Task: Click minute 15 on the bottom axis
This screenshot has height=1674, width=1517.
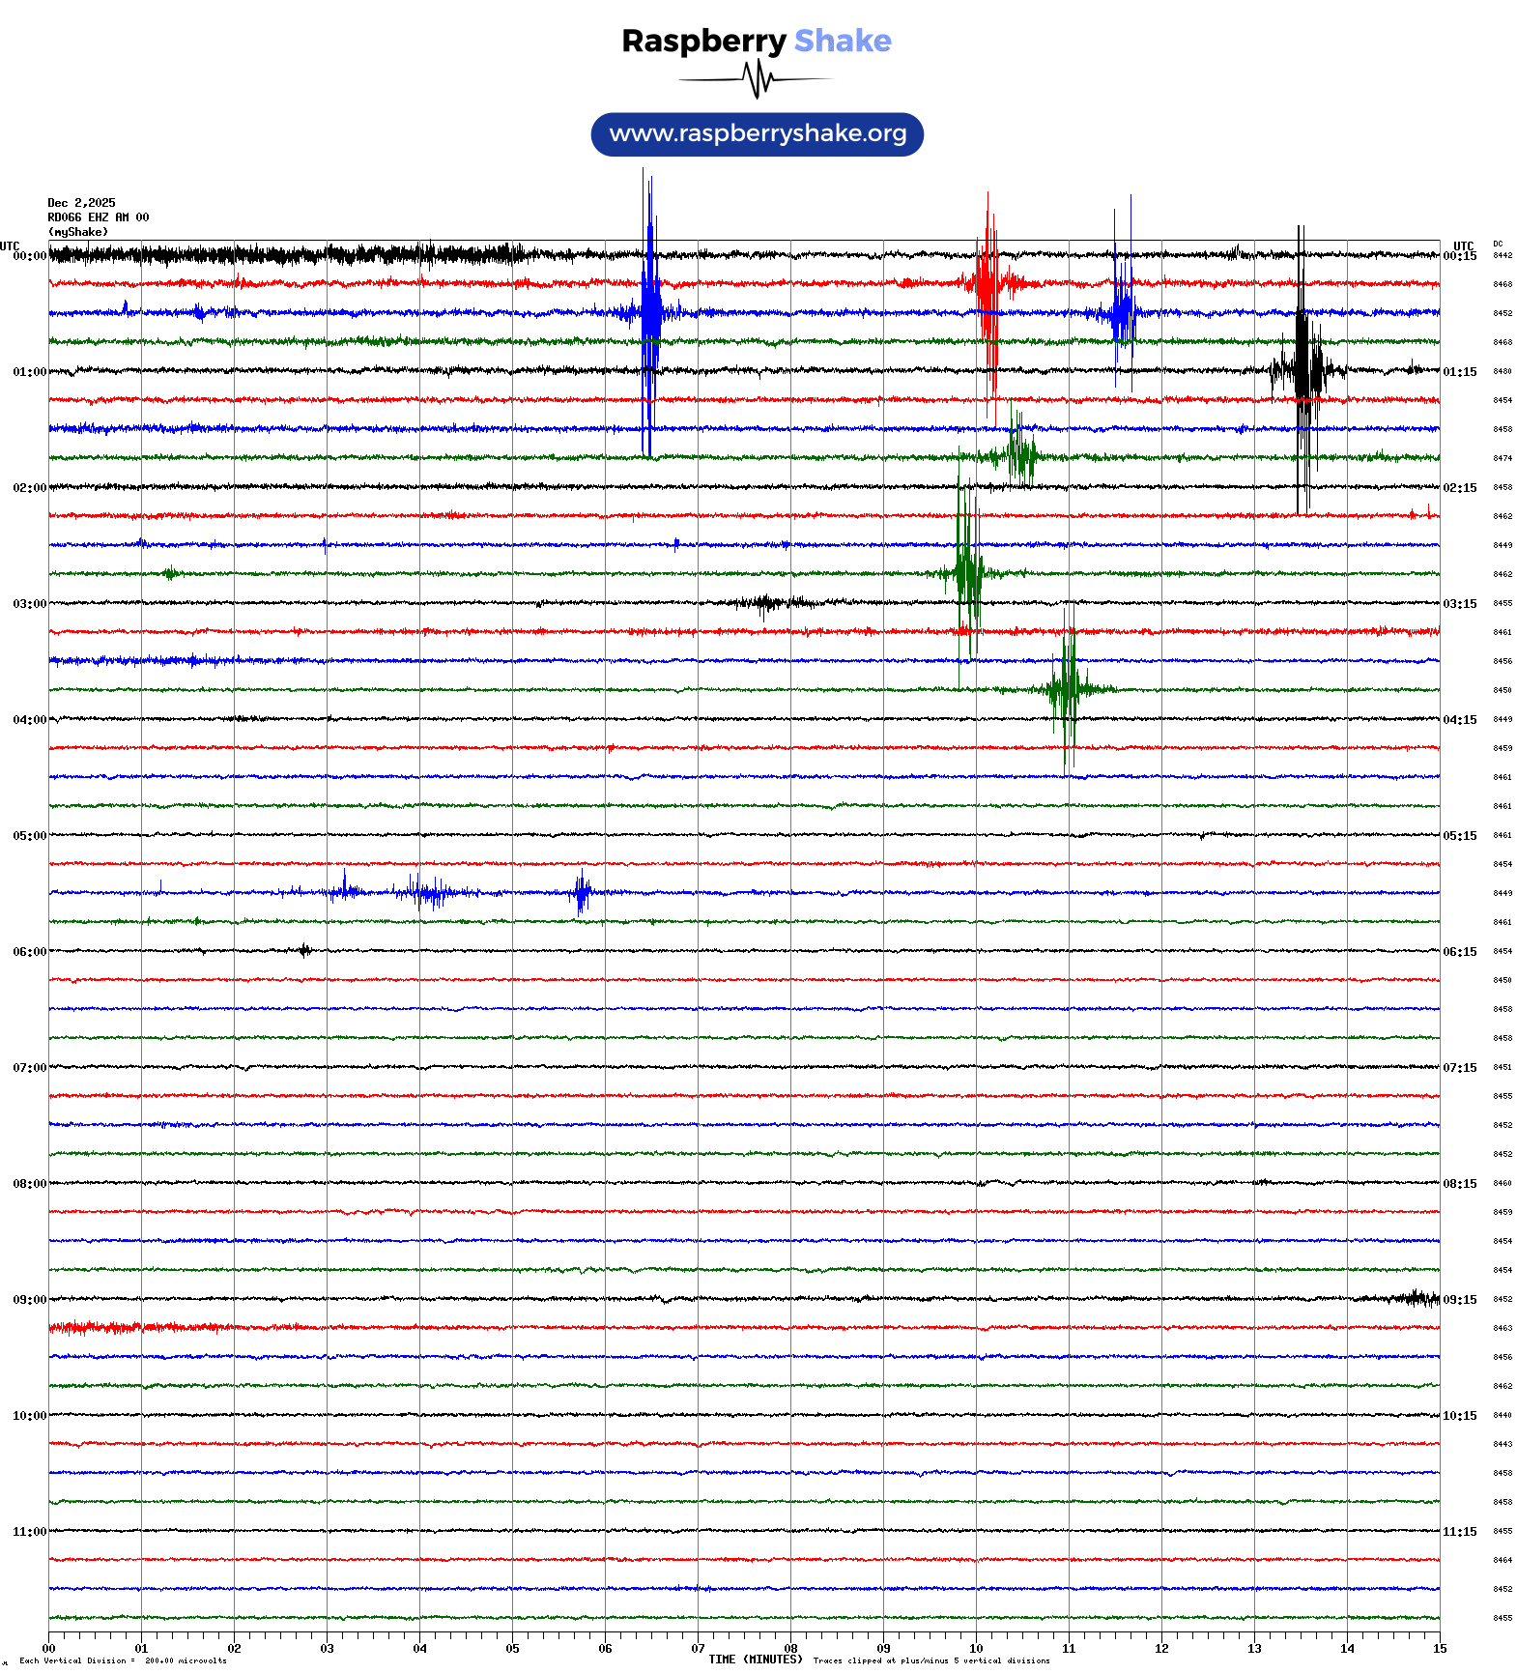Action: tap(1439, 1649)
